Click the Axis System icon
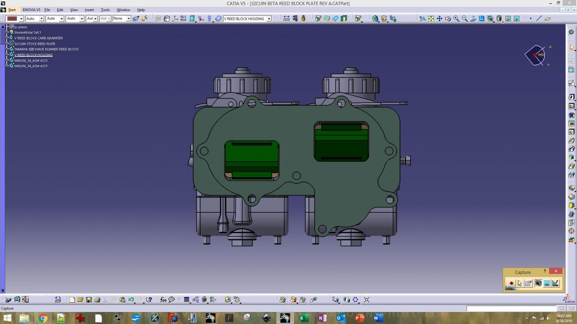The width and height of the screenshot is (577, 324). pos(175,19)
